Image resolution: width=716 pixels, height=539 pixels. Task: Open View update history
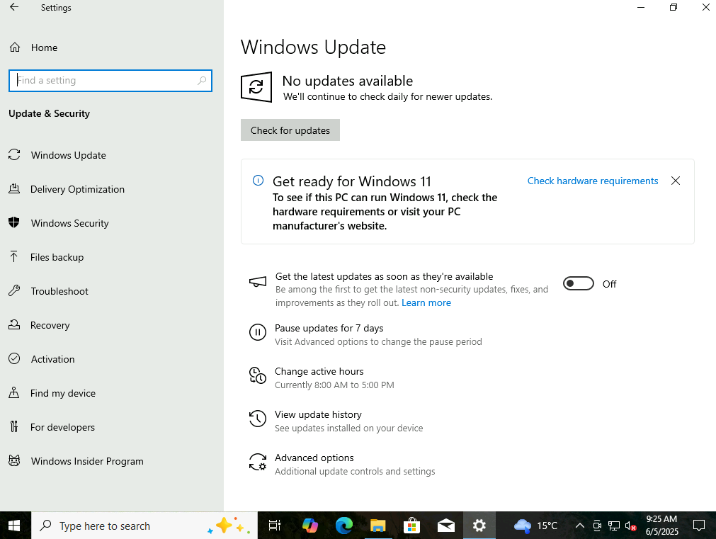pyautogui.click(x=318, y=415)
